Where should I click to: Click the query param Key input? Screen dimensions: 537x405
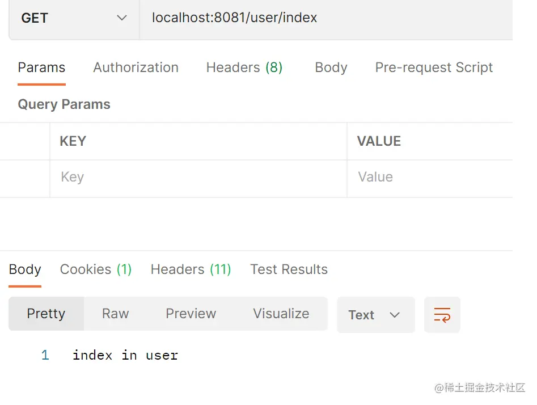coord(198,179)
